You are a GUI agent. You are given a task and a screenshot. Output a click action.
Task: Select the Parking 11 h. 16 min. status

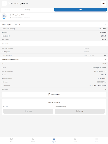(99, 67)
